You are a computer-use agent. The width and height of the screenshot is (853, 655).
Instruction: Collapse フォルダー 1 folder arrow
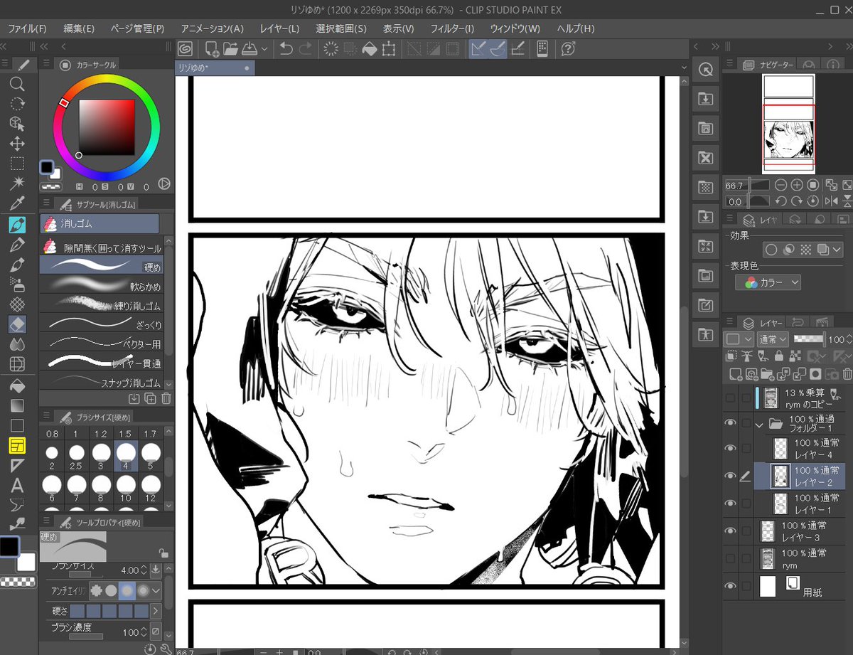[760, 425]
